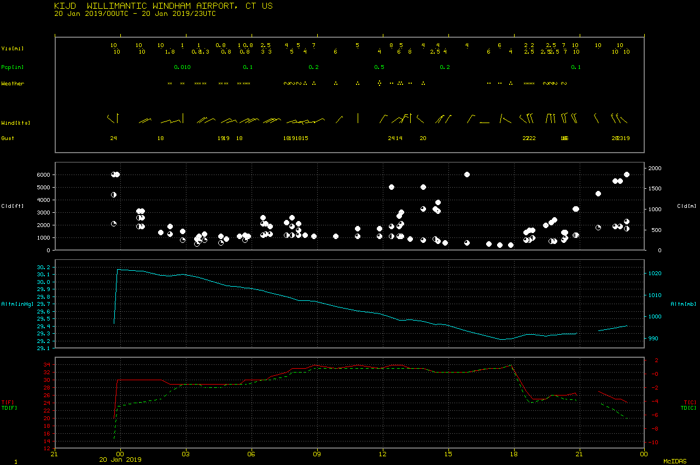Click the Gust value 20

click(x=423, y=138)
